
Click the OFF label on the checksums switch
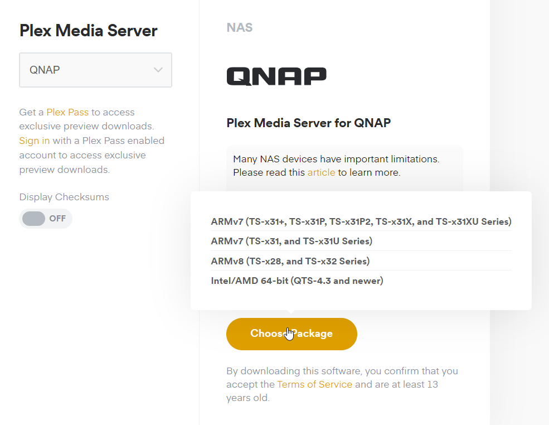tap(57, 219)
